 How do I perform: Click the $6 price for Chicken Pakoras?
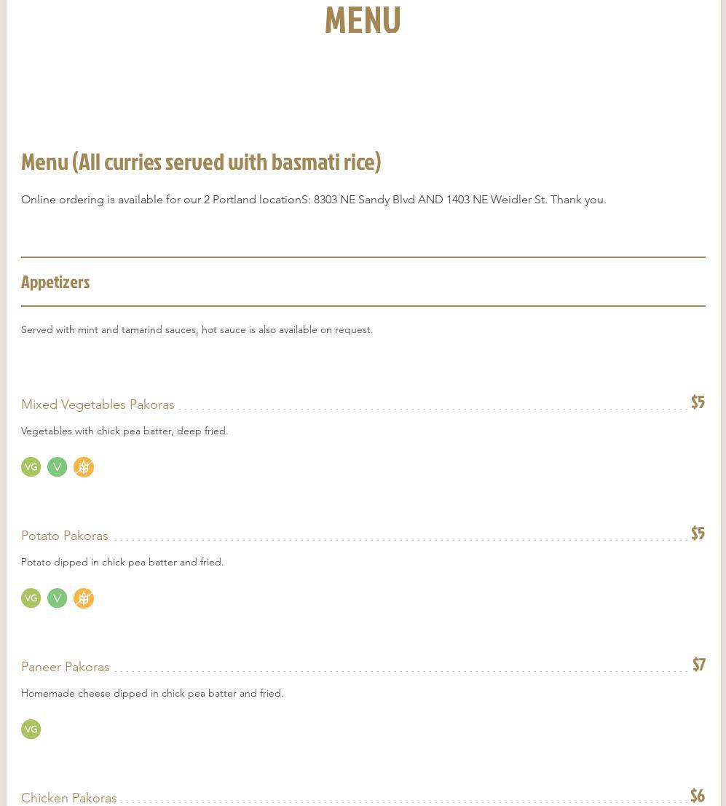click(698, 795)
